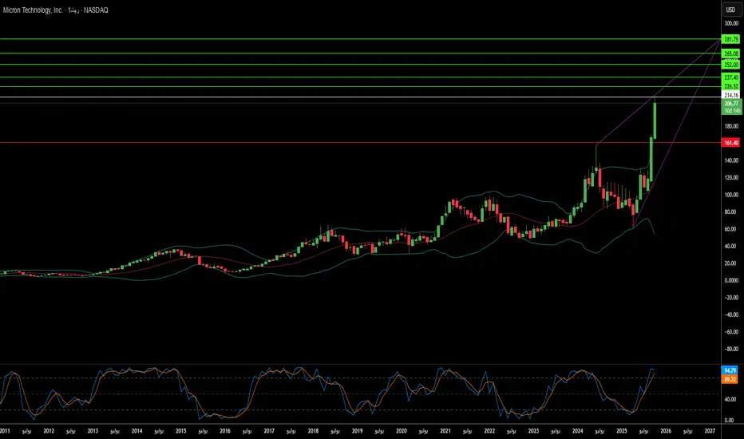
Task: Click the red 161.40 price label
Action: click(730, 142)
